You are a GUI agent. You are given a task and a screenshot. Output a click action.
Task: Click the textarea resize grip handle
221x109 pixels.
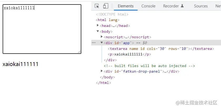[x=79, y=52]
